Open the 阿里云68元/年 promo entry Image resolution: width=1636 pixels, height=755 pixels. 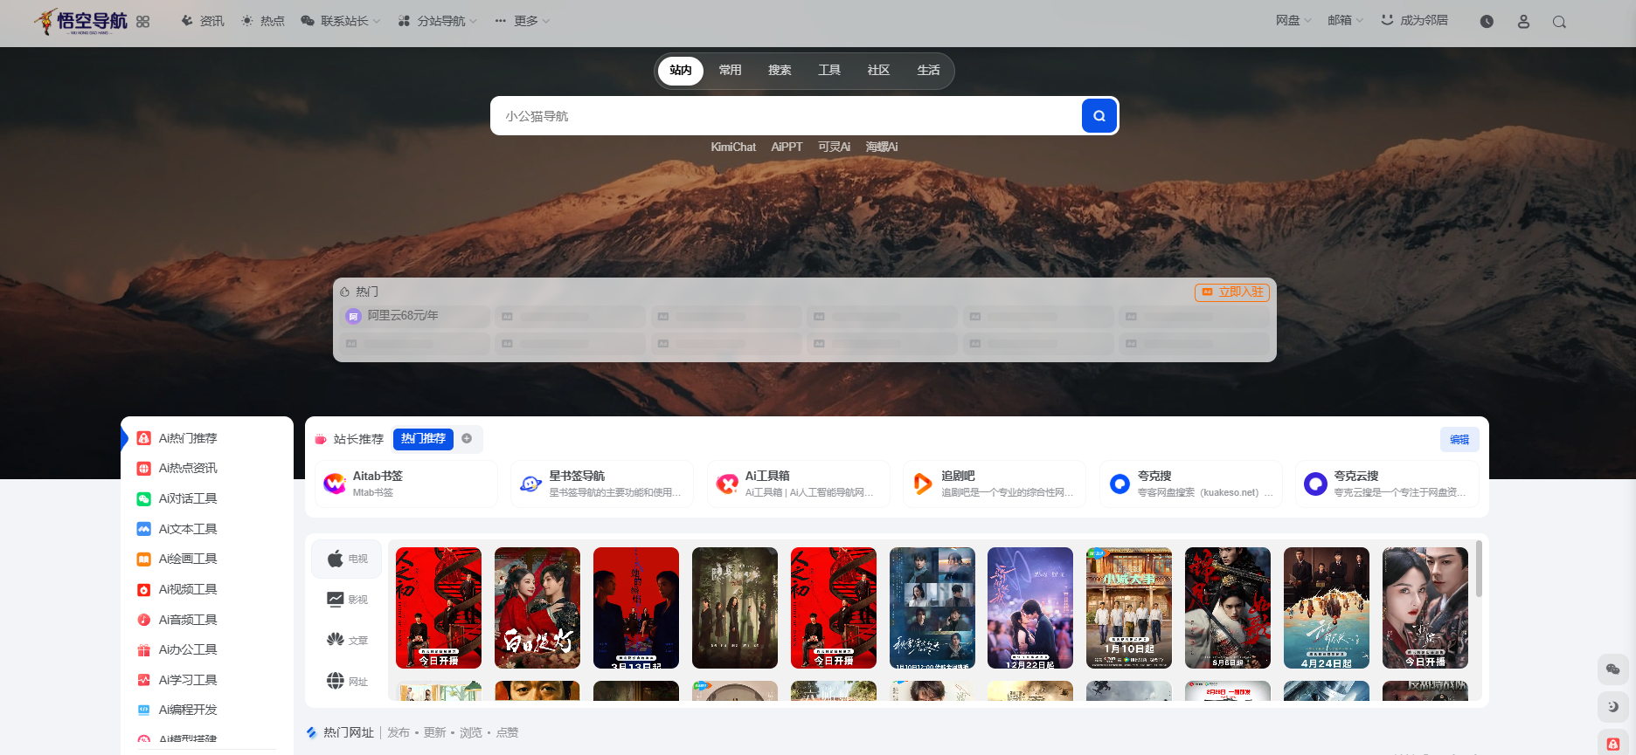click(x=415, y=316)
